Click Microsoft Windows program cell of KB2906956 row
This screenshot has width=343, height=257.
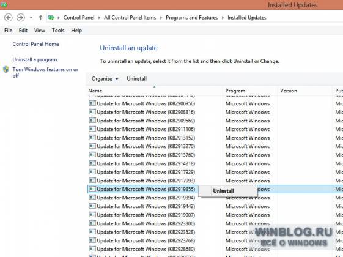click(x=248, y=103)
